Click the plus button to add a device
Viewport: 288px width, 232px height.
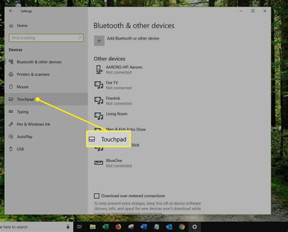(x=99, y=41)
